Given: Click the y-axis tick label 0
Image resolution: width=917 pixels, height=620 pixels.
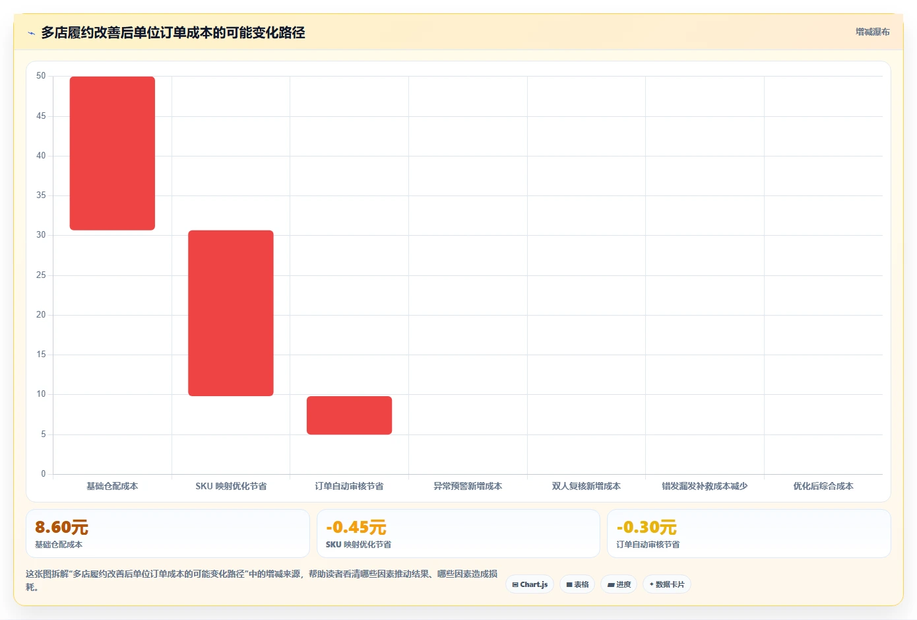Looking at the screenshot, I should pos(44,473).
